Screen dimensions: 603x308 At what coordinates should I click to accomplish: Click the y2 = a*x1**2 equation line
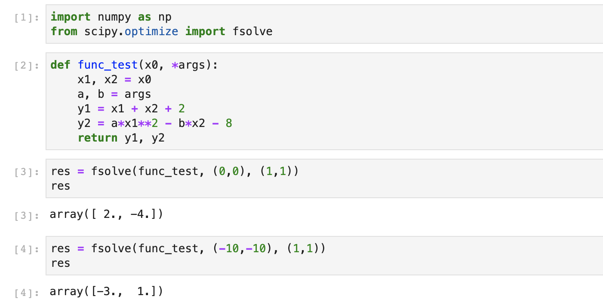[x=155, y=124]
